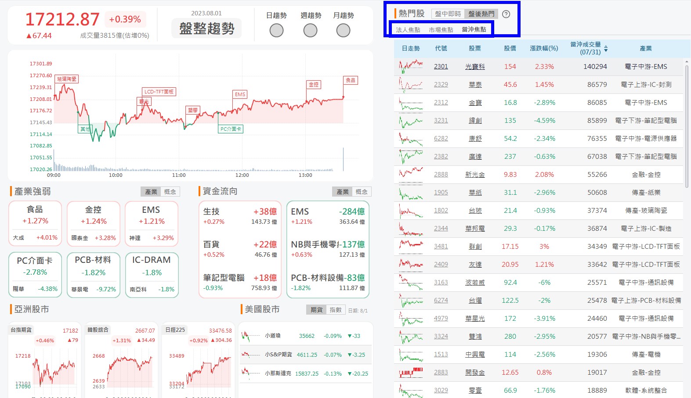This screenshot has height=398, width=691.
Task: Open the 市場焦點 tab
Action: (441, 30)
